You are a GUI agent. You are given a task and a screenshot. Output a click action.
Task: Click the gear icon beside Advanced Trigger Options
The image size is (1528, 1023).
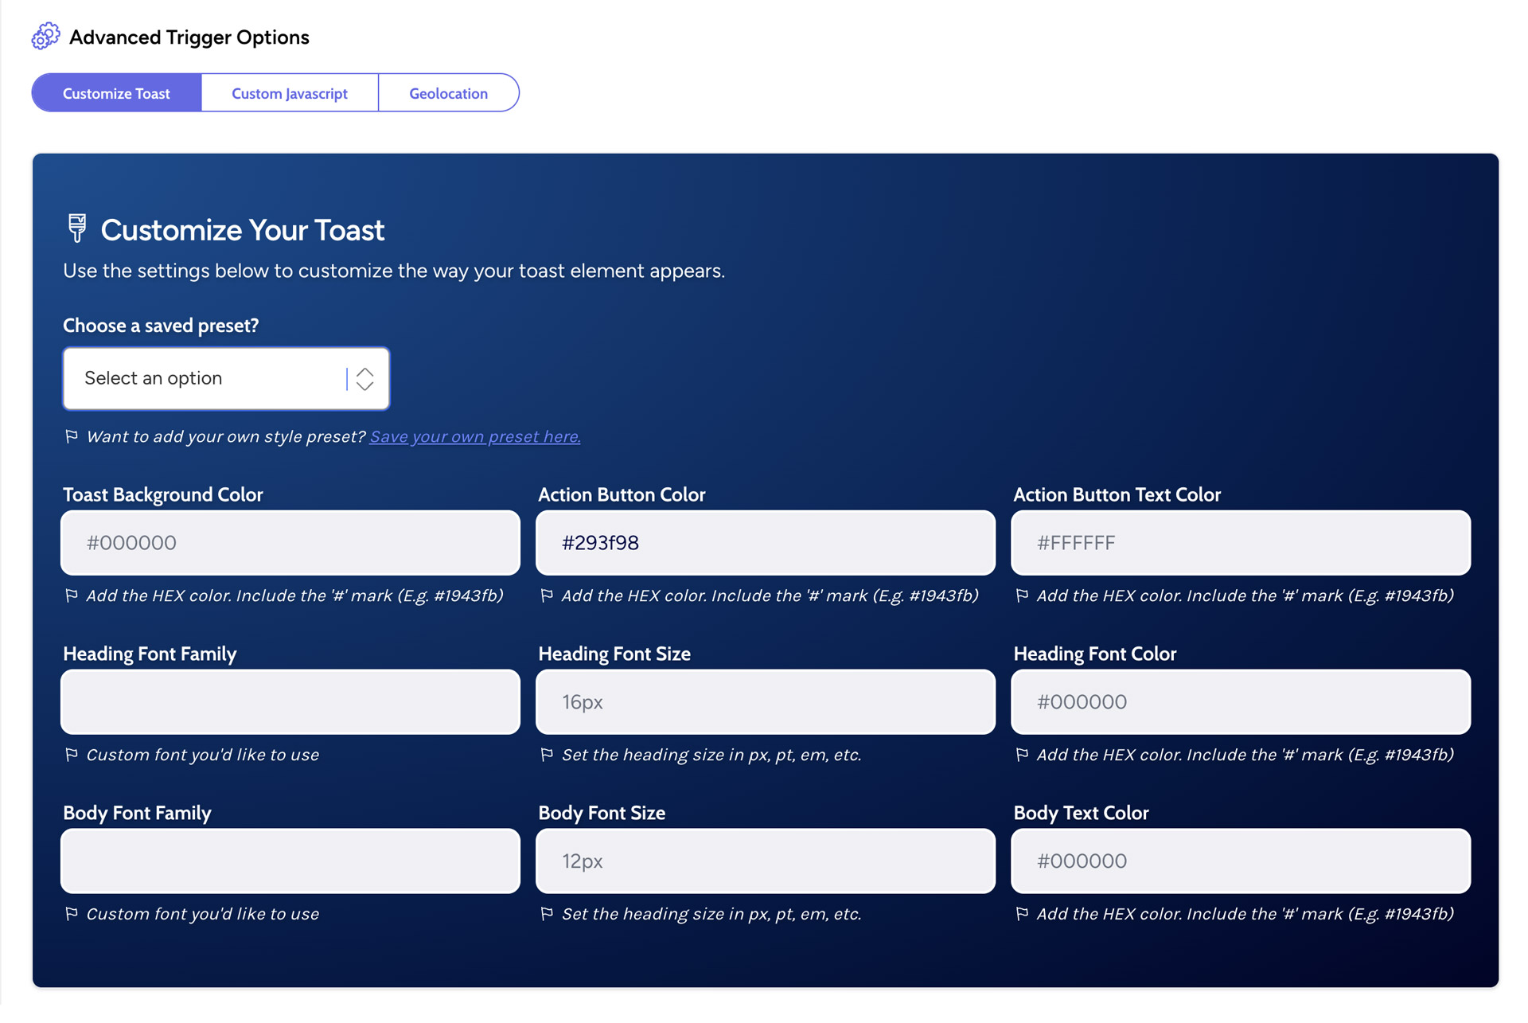(x=45, y=37)
